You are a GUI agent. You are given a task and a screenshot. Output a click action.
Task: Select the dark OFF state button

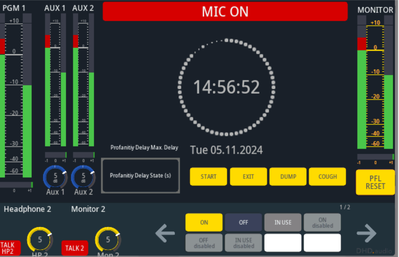[x=243, y=222]
